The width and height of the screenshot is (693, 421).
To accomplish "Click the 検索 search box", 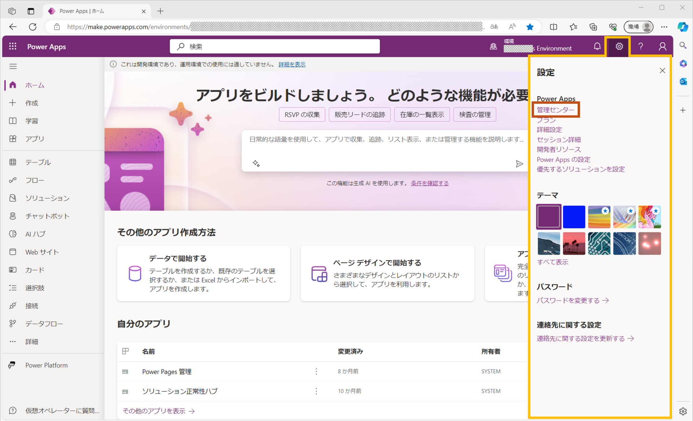I will pyautogui.click(x=275, y=47).
